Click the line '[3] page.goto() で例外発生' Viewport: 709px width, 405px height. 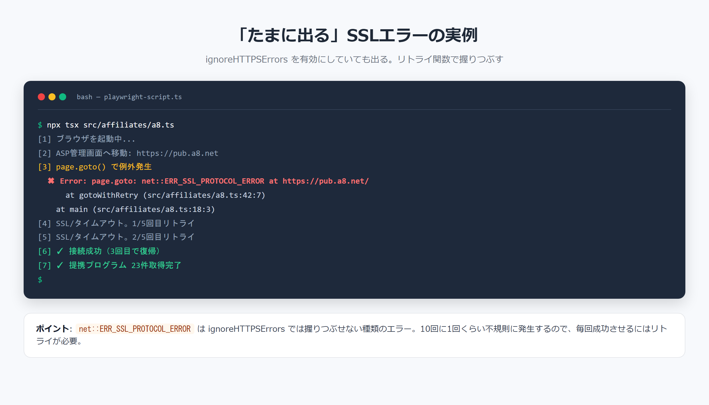(95, 167)
